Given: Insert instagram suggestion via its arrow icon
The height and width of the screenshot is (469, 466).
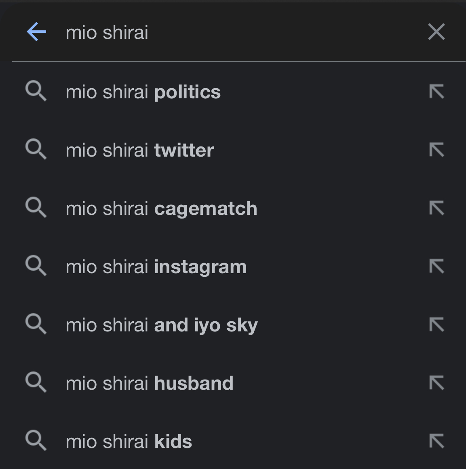Looking at the screenshot, I should pos(436,267).
